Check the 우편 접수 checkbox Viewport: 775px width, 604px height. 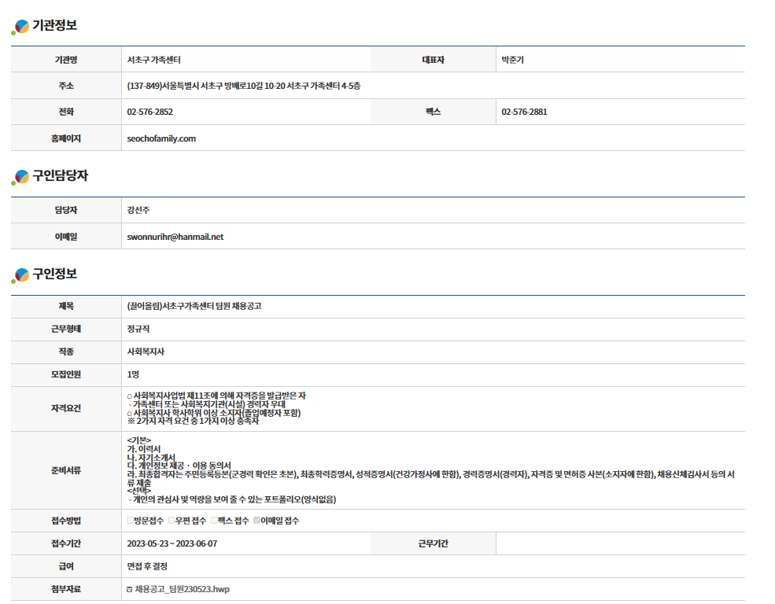(x=172, y=521)
